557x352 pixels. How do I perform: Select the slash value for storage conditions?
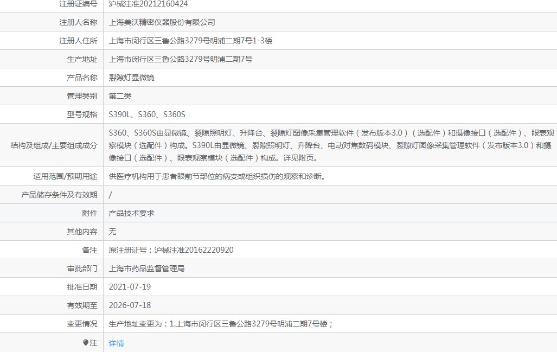coord(110,195)
